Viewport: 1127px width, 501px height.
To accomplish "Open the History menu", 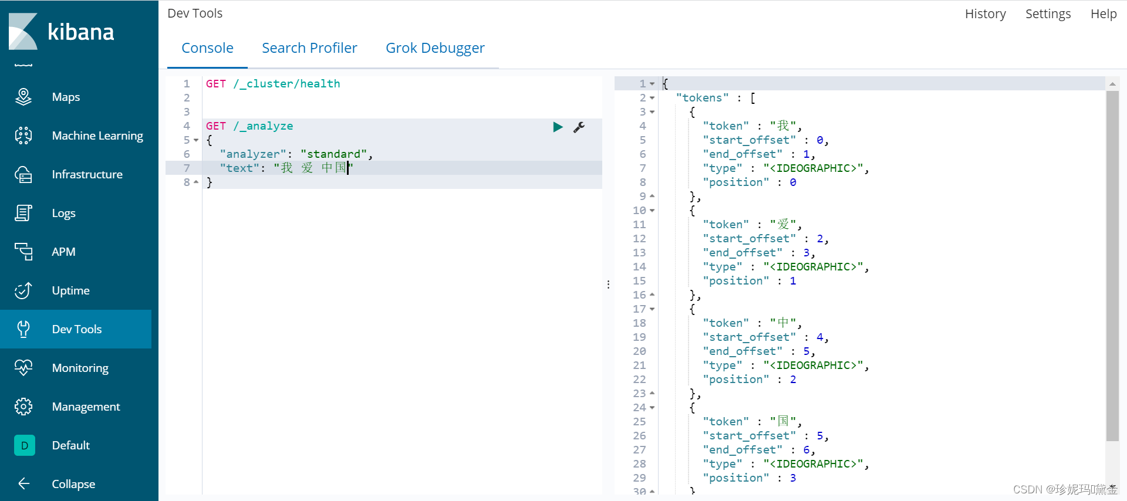I will pyautogui.click(x=985, y=13).
